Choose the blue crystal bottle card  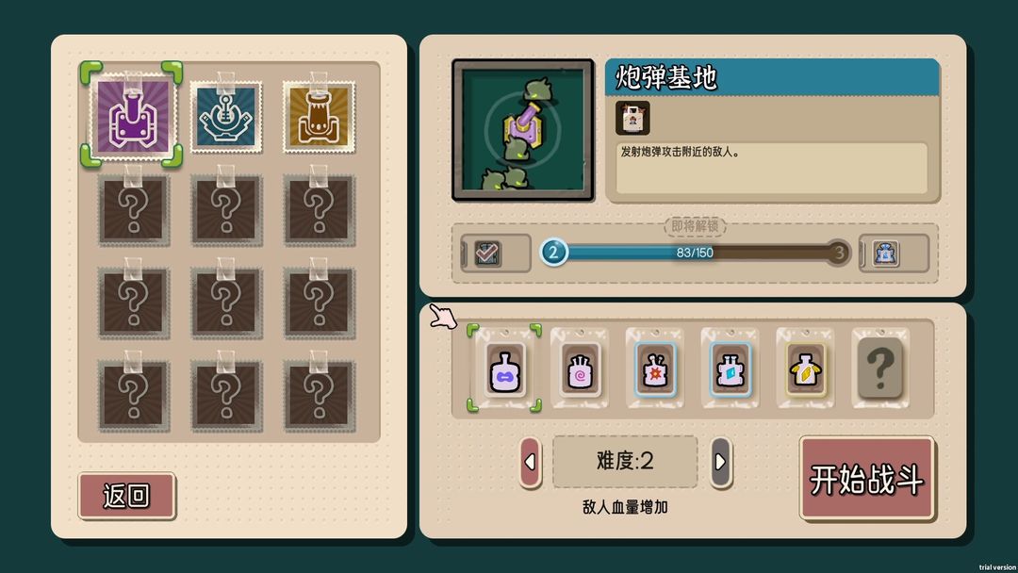tap(730, 368)
